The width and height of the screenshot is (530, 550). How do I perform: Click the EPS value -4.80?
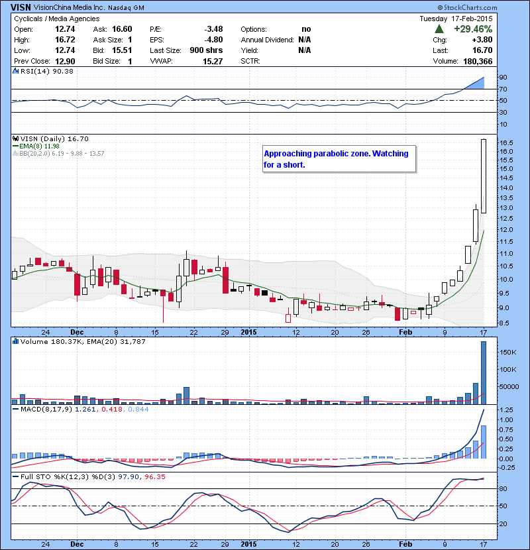click(x=213, y=40)
